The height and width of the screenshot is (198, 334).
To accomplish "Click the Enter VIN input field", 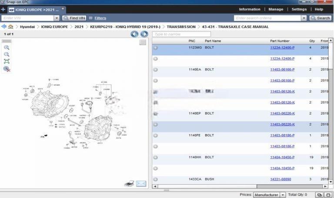I will pos(27,18).
